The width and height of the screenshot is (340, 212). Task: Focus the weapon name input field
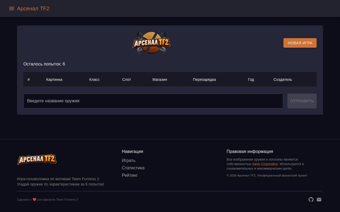pyautogui.click(x=153, y=101)
